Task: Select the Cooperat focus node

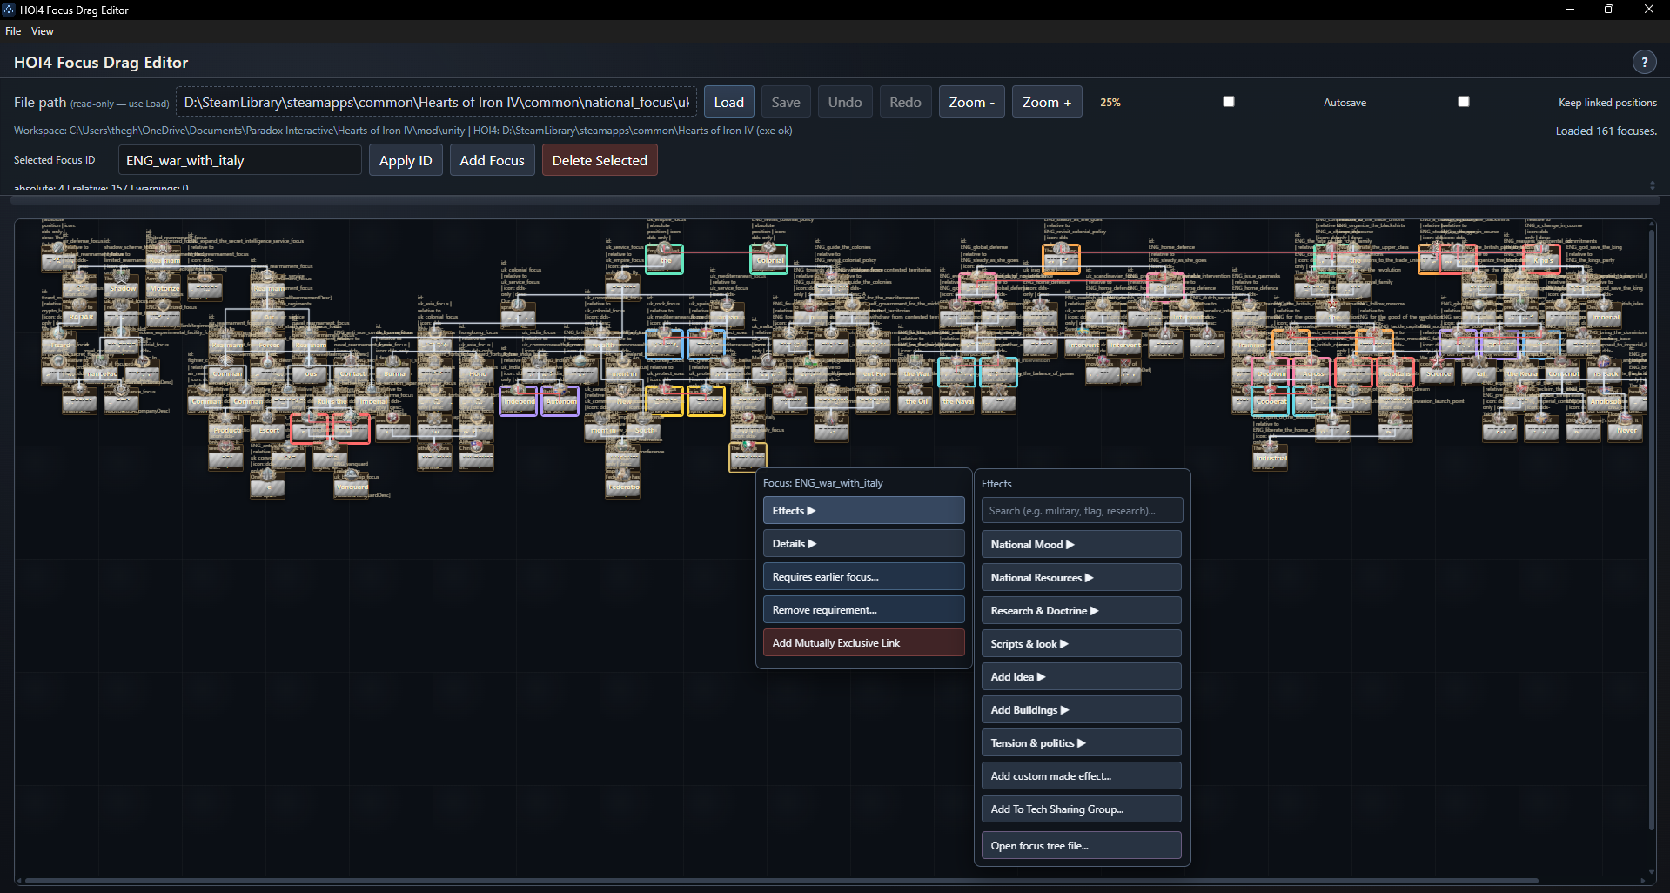Action: pyautogui.click(x=1271, y=399)
